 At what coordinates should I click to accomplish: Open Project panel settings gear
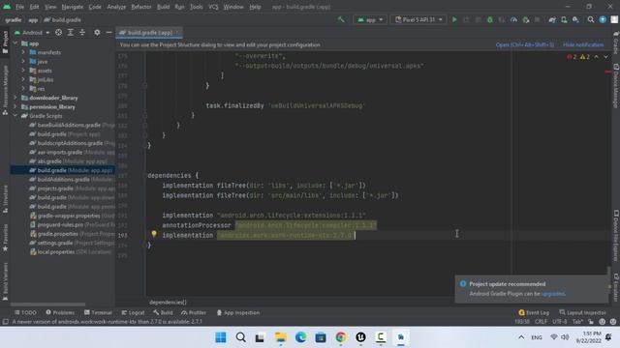pyautogui.click(x=97, y=32)
